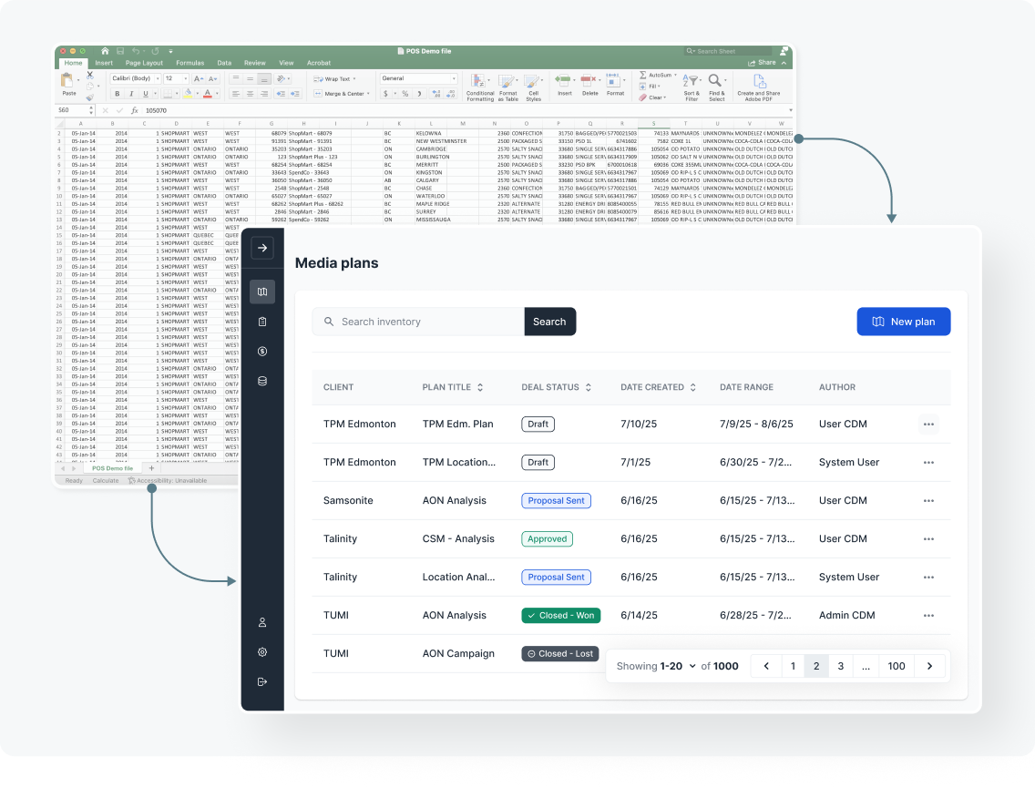Open the Page Layout ribbon tab
Viewport: 1035px width, 788px height.
[144, 63]
